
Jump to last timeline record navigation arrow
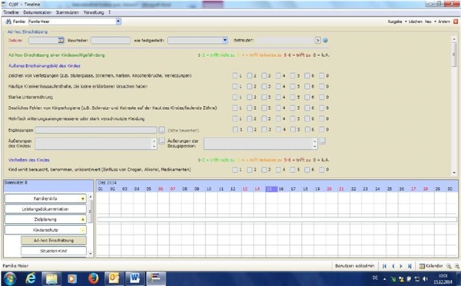click(410, 266)
